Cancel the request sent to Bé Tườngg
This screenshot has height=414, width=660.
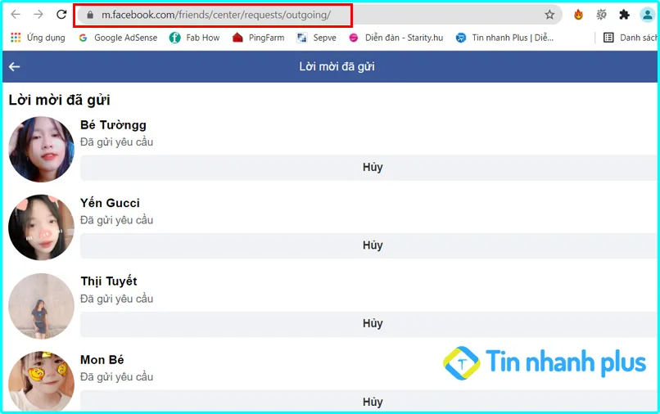(368, 168)
